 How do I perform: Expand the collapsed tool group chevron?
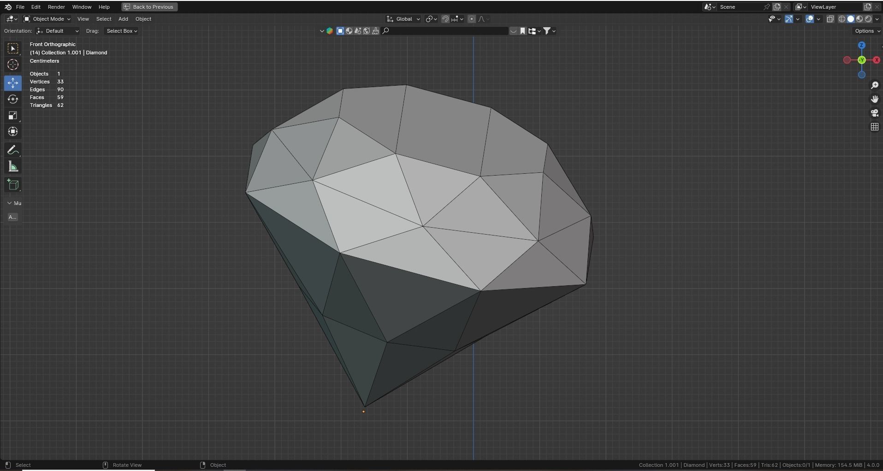click(x=9, y=203)
